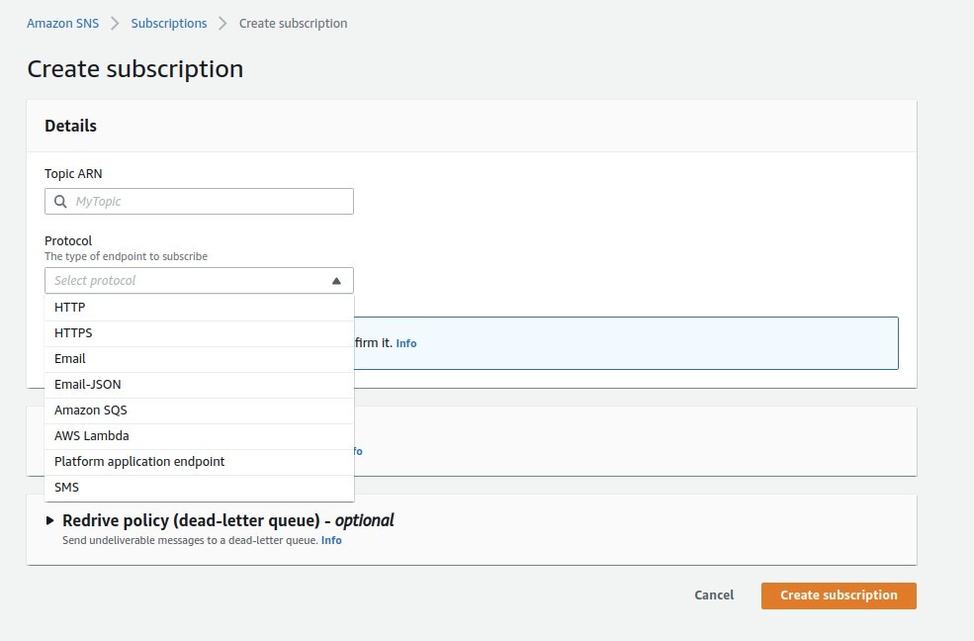This screenshot has width=974, height=641.
Task: Click the Redrive policy (dead-letter queue) heading
Action: [x=228, y=520]
